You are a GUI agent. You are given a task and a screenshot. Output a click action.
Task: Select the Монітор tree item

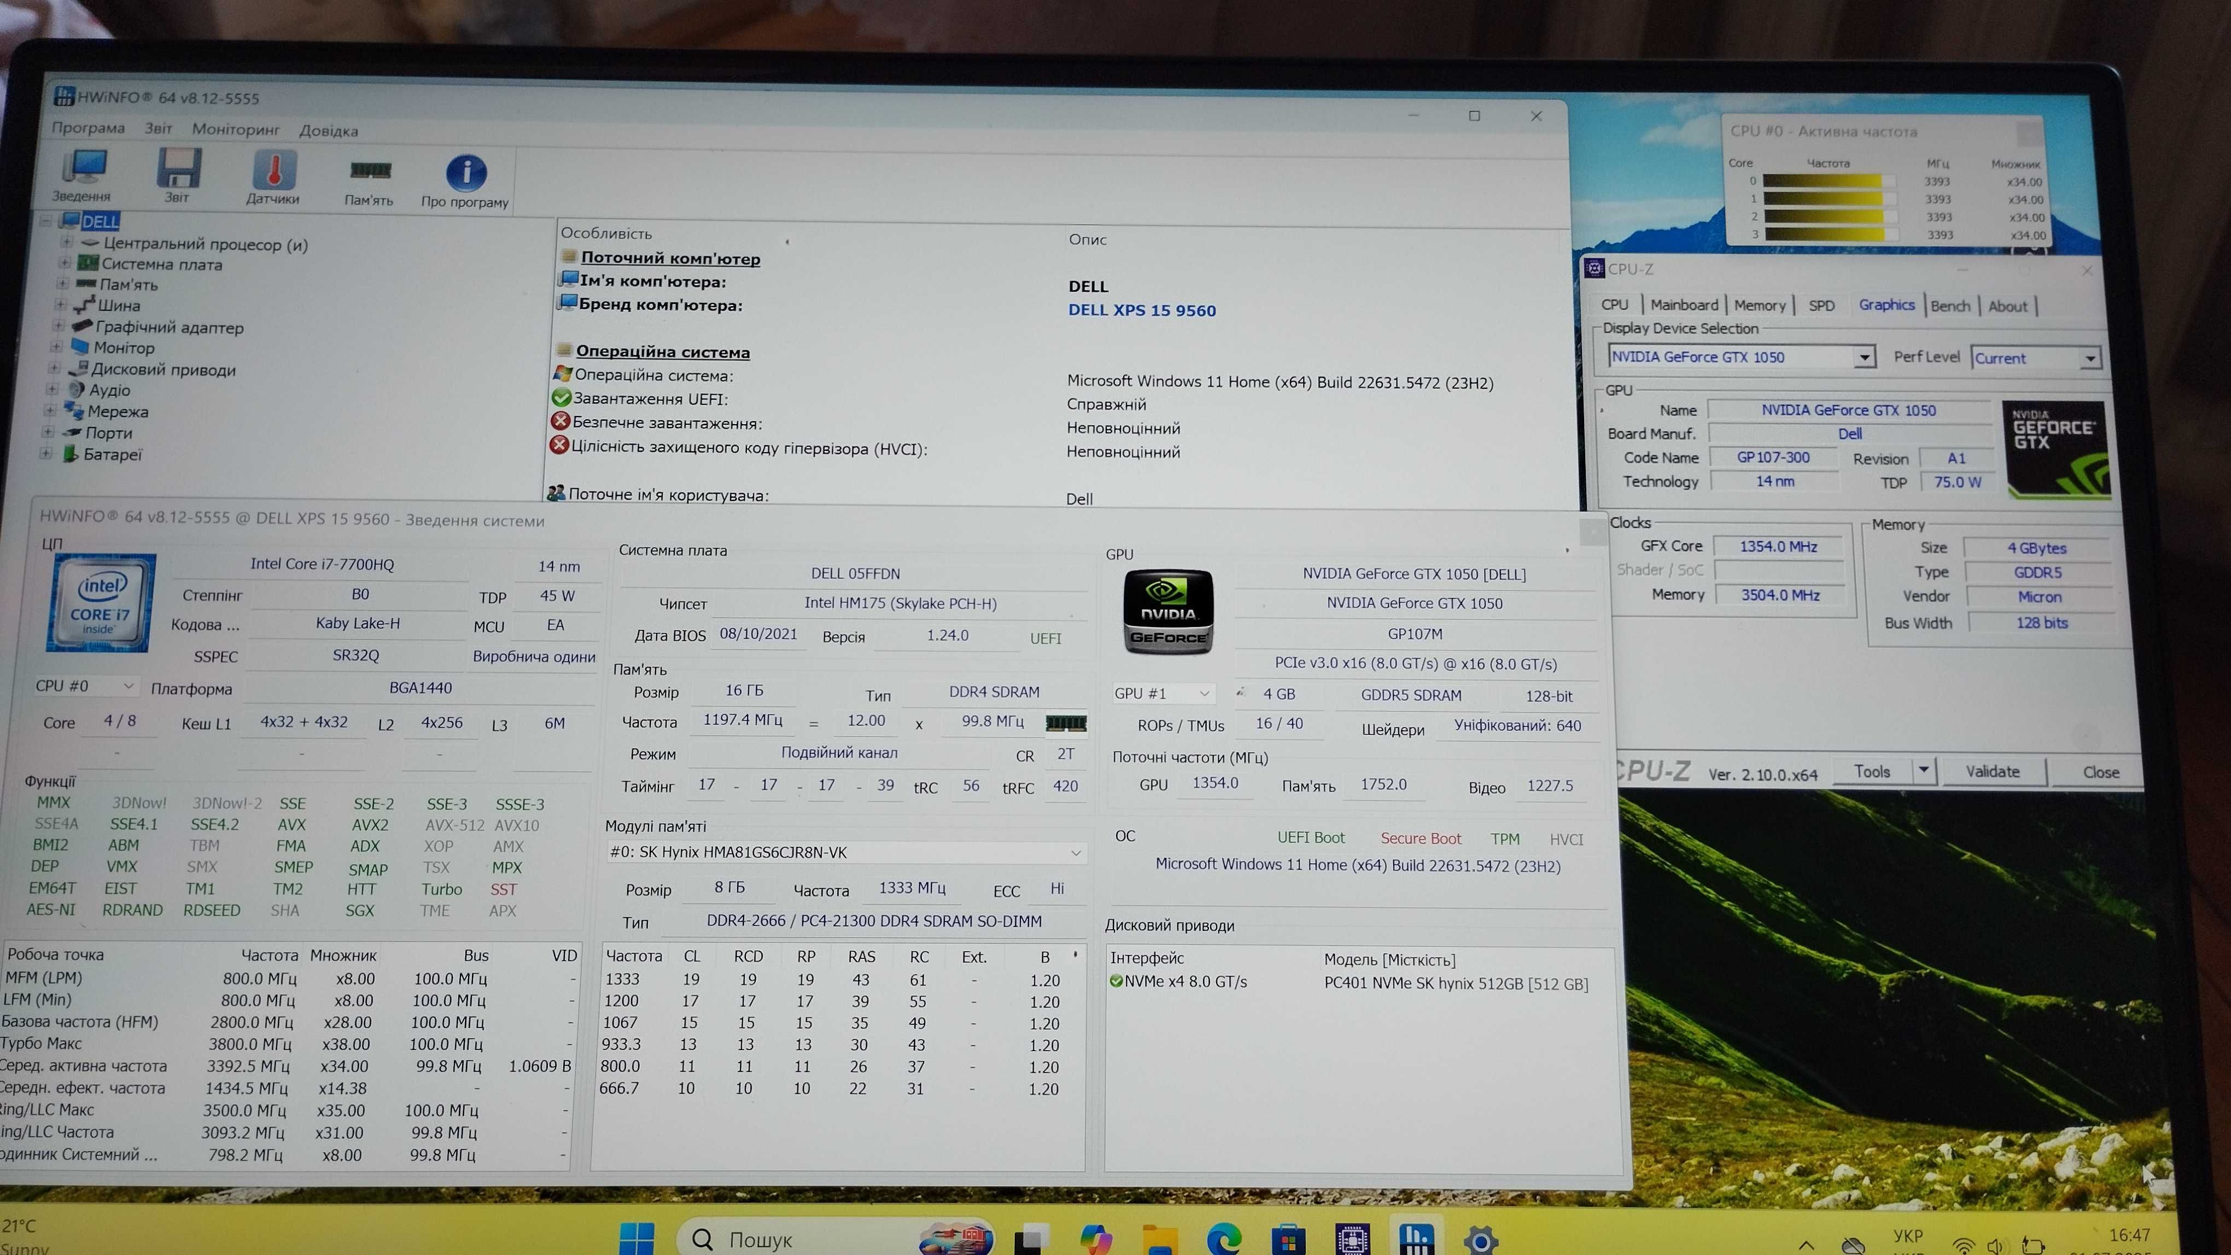point(124,347)
